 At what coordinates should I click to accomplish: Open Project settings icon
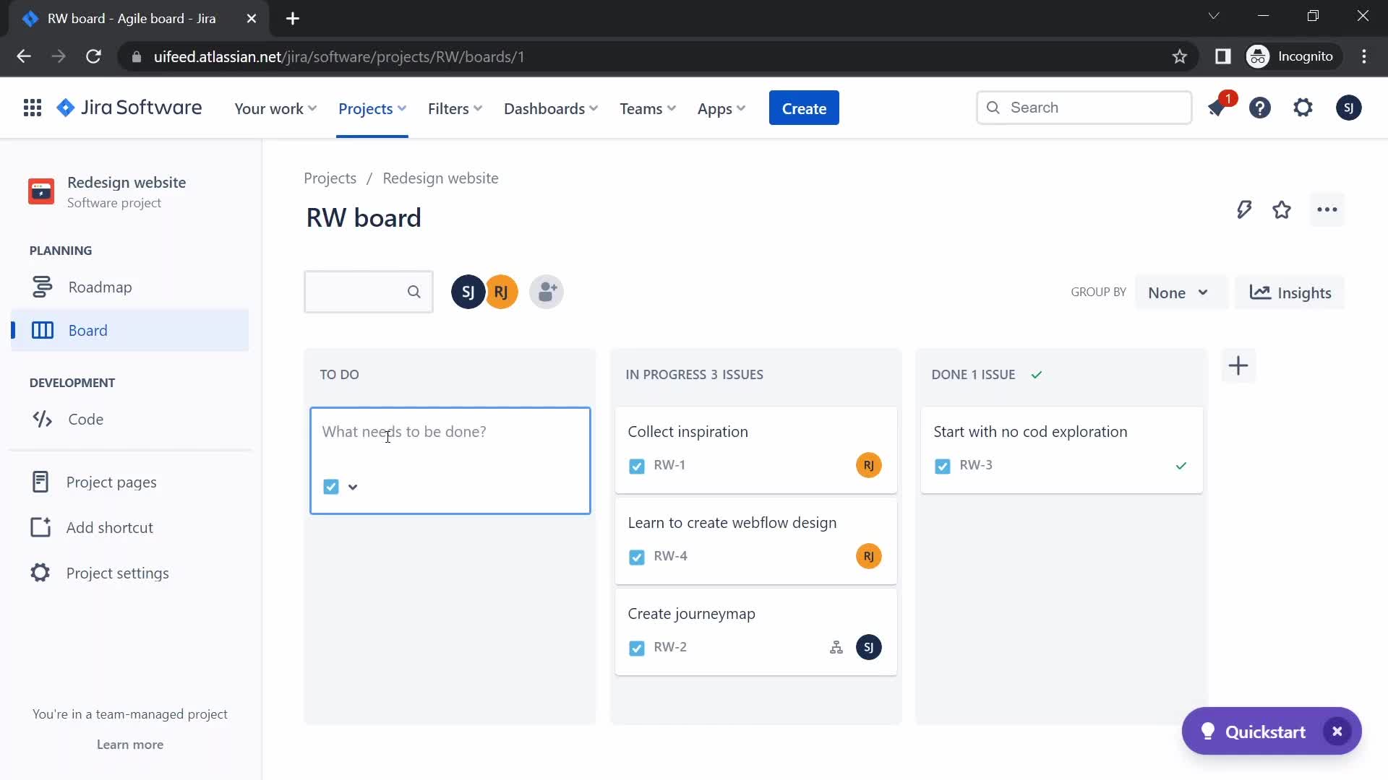[38, 573]
